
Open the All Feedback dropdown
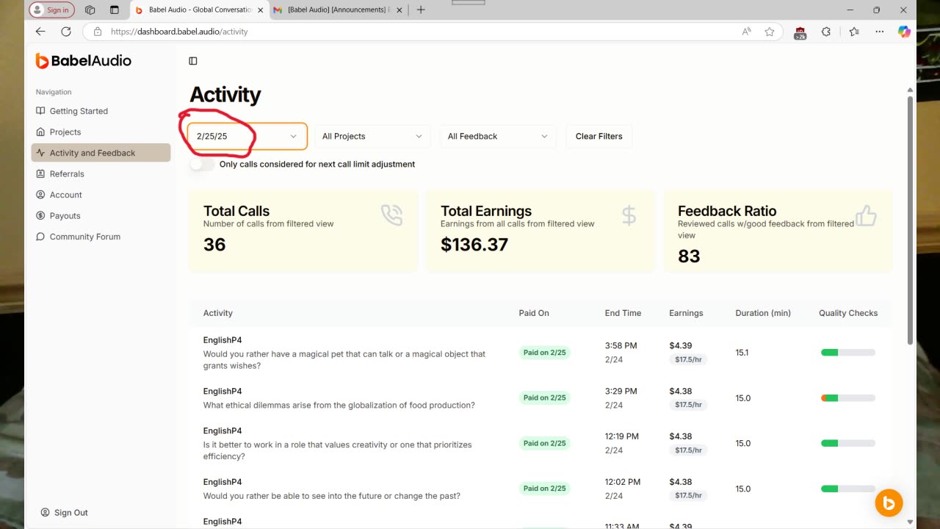click(x=497, y=136)
